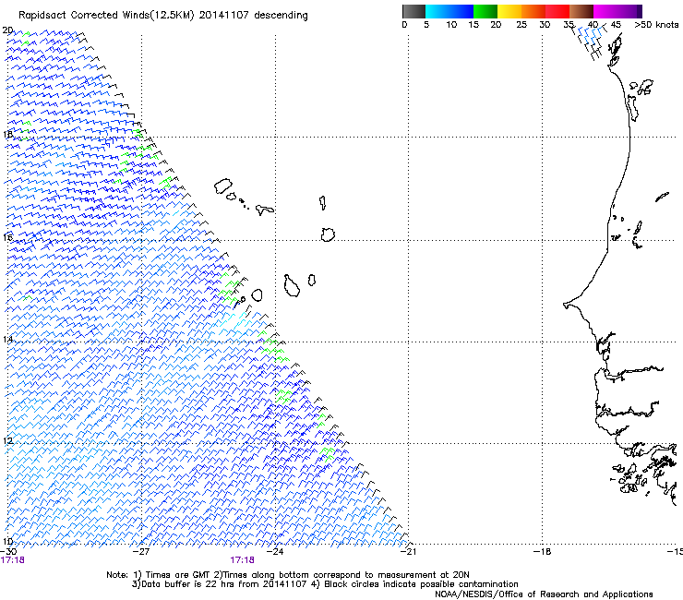Click the magenta 40–45 knots legend segment
Viewport: 683px width, 600px height.
click(605, 11)
